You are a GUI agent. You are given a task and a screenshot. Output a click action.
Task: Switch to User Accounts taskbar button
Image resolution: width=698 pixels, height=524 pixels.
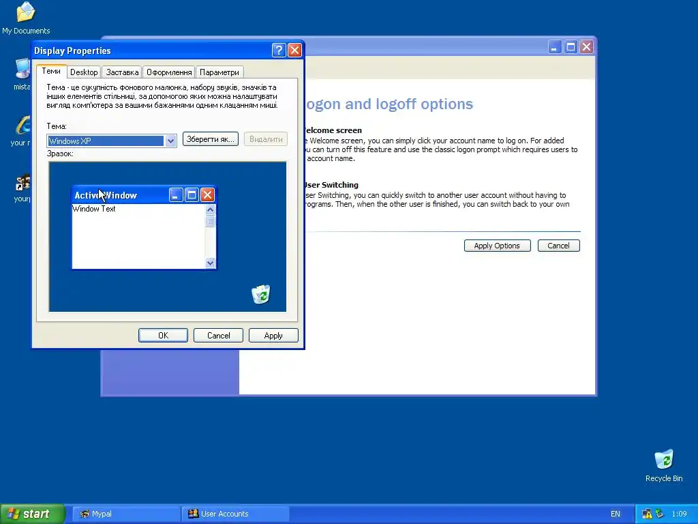coord(236,514)
